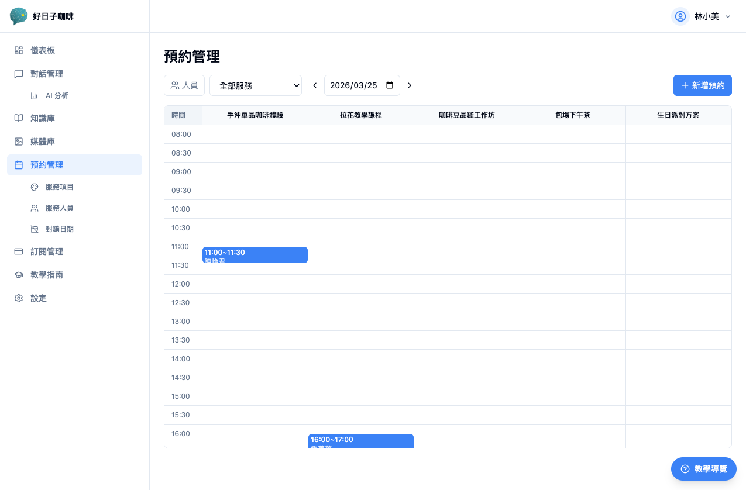Open the 張美慧 16:00 booking block
Viewport: 746px width, 490px height.
coord(360,441)
